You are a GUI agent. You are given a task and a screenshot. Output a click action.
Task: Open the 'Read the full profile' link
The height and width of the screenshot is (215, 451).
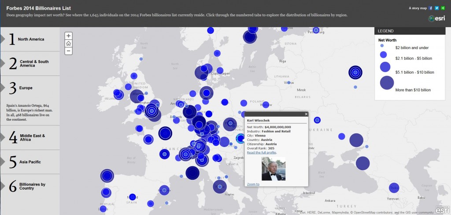(x=262, y=153)
